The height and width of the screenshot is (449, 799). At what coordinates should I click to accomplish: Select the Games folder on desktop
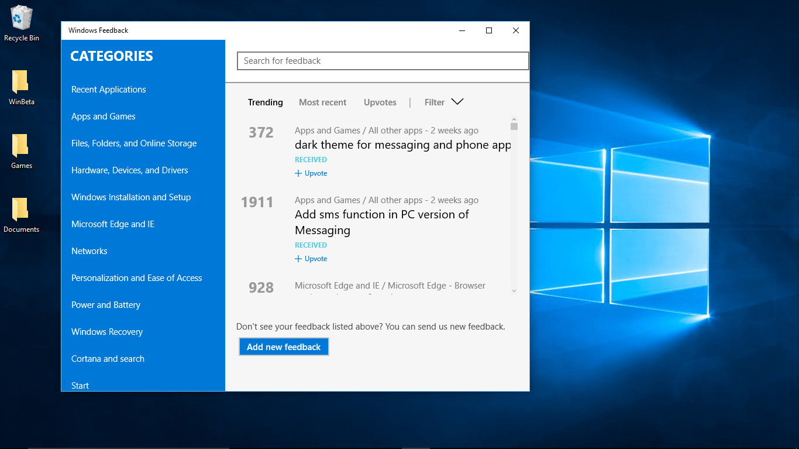pyautogui.click(x=21, y=151)
